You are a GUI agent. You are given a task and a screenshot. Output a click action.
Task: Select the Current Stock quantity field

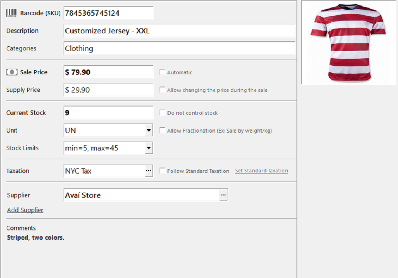tap(107, 113)
